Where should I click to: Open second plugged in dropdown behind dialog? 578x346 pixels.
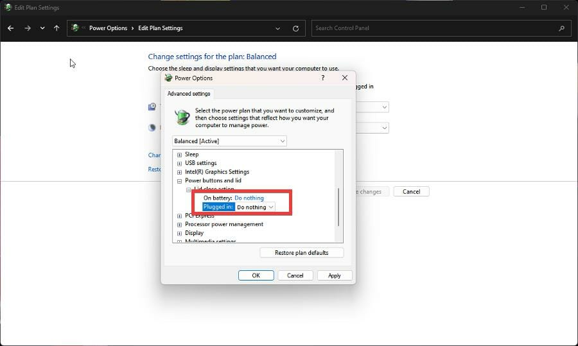[372, 128]
